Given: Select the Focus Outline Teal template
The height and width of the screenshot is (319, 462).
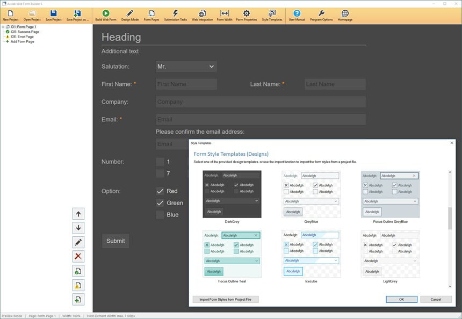Looking at the screenshot, I should tap(232, 254).
